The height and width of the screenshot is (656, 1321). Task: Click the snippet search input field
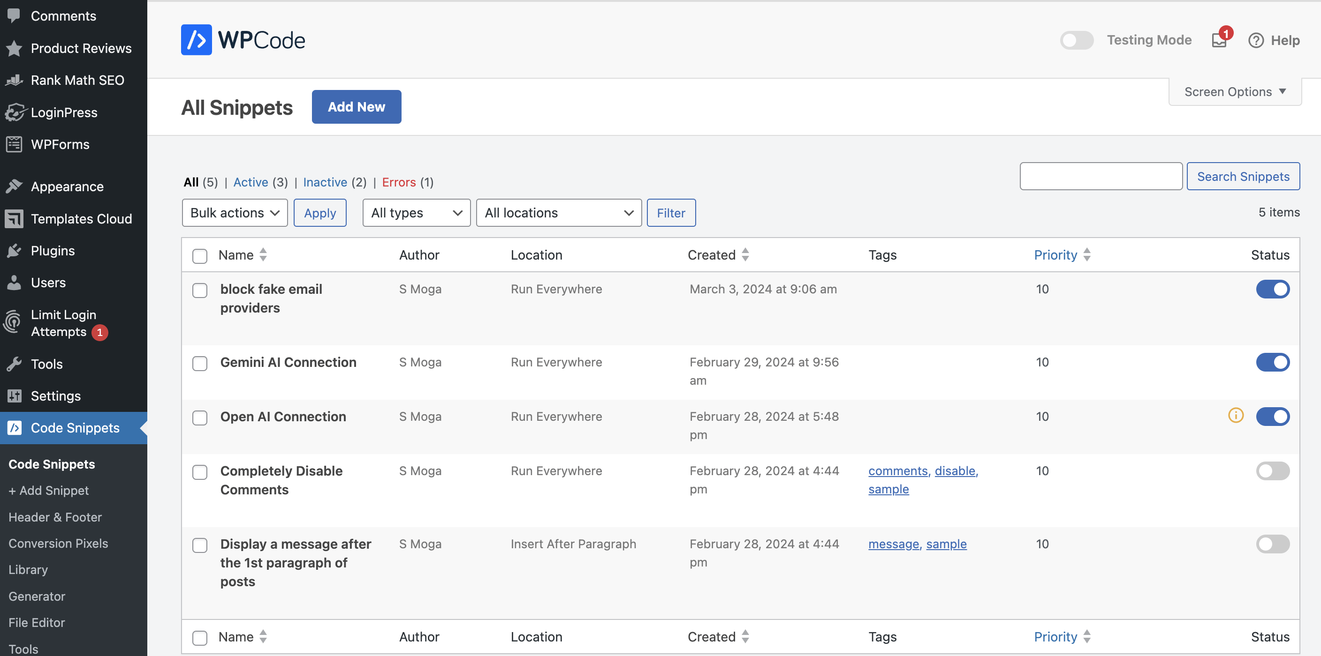(1101, 176)
